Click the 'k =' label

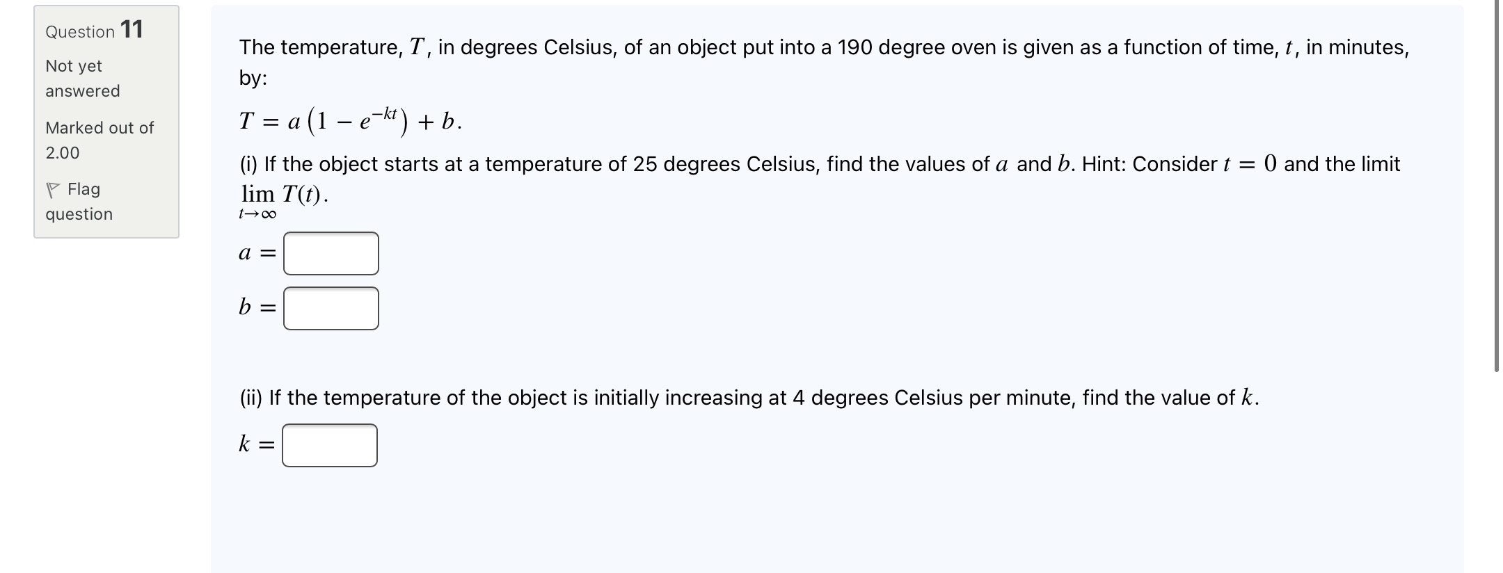pyautogui.click(x=256, y=444)
